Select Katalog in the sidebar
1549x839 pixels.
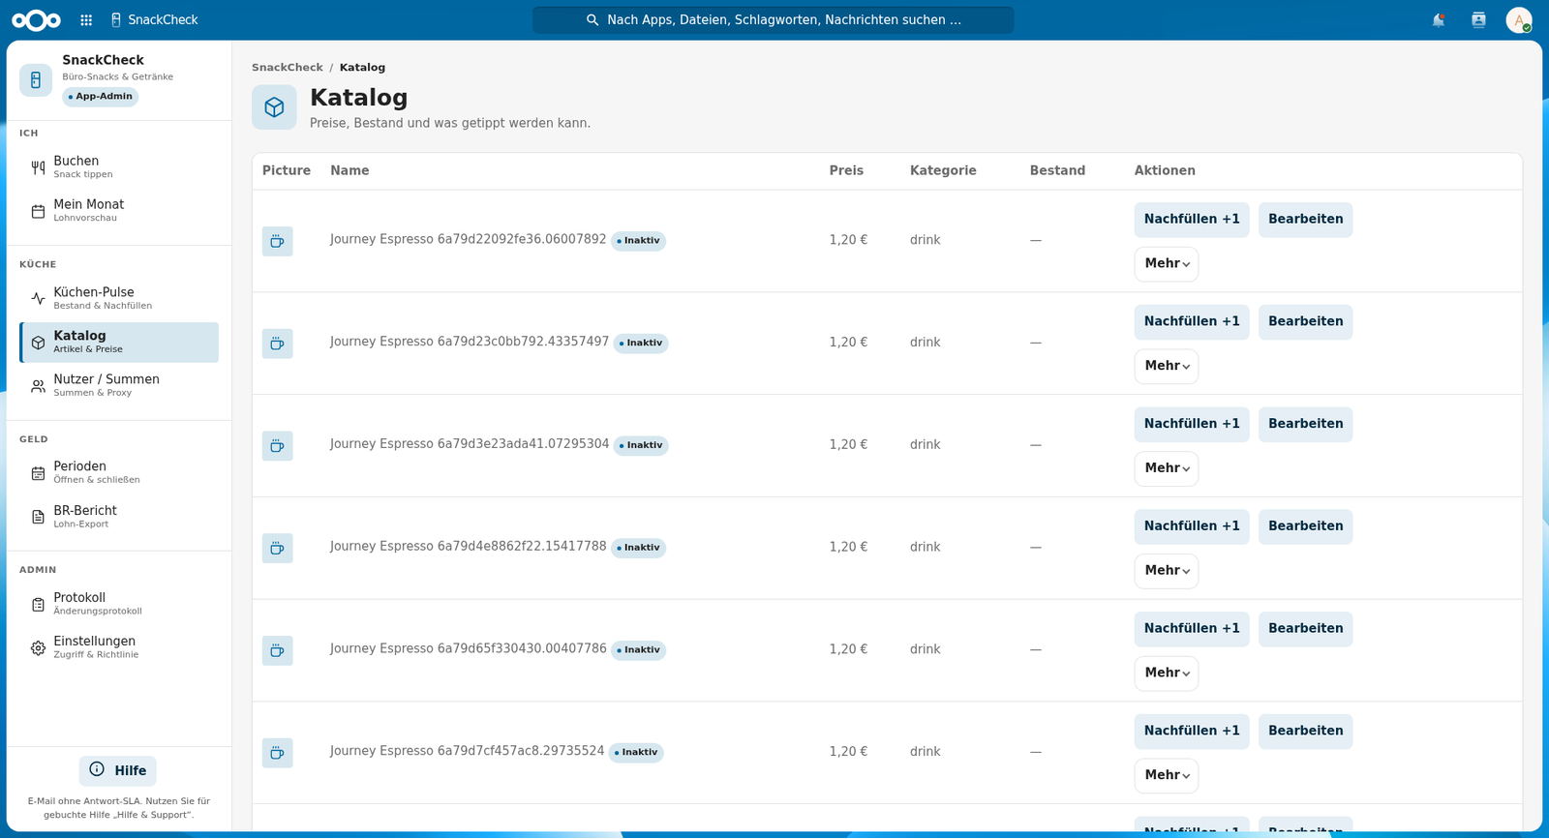coord(119,343)
